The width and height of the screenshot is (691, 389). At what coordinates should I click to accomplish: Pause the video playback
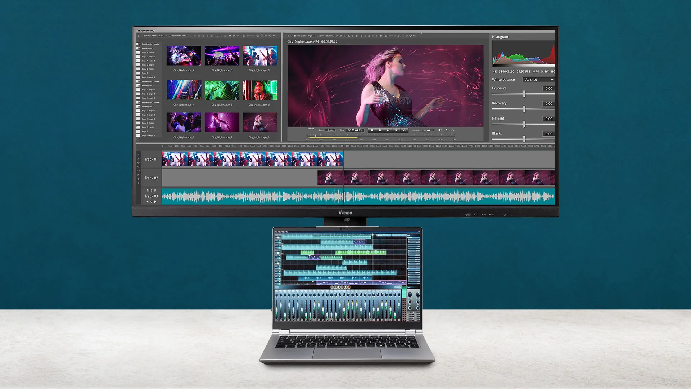(380, 130)
